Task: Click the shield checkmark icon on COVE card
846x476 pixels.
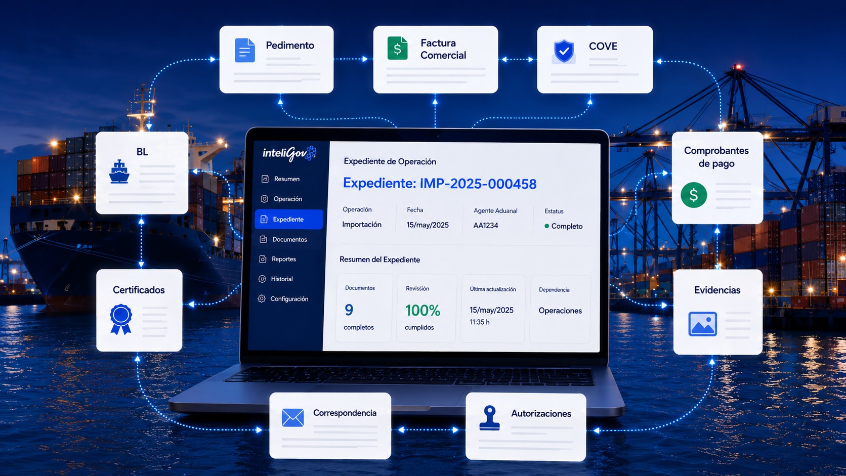Action: click(x=564, y=51)
